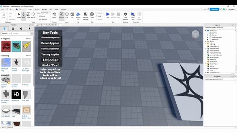Click the UI Scaler button
Screen dimensions: 237x133
coord(50,60)
